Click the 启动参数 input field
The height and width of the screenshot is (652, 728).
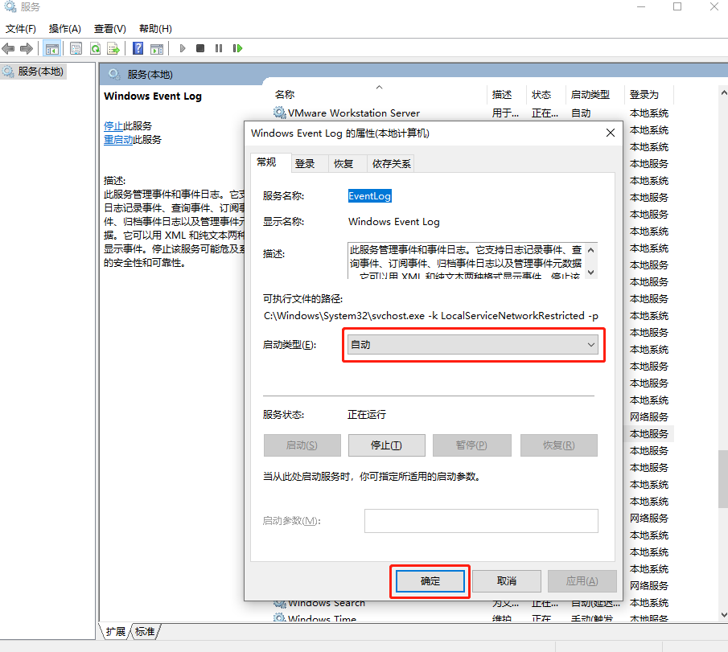[x=481, y=521]
